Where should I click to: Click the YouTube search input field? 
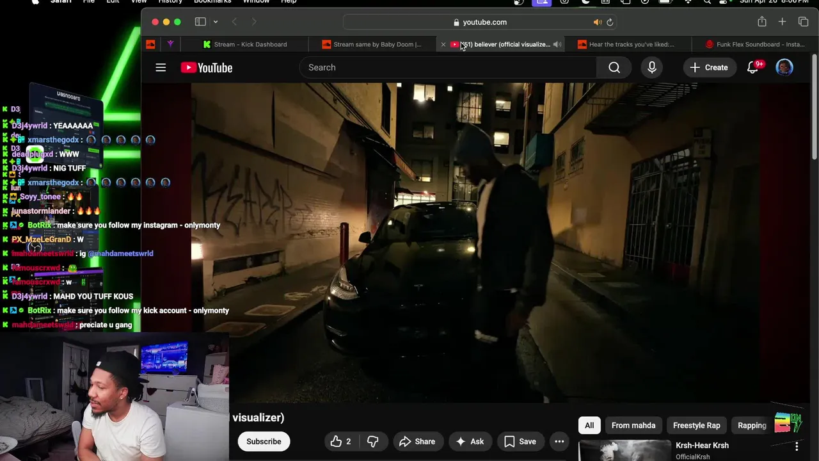448,67
